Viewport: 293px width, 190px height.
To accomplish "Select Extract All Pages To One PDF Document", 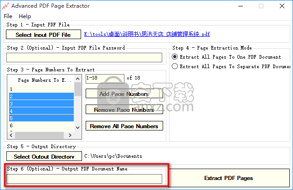I will [226, 57].
